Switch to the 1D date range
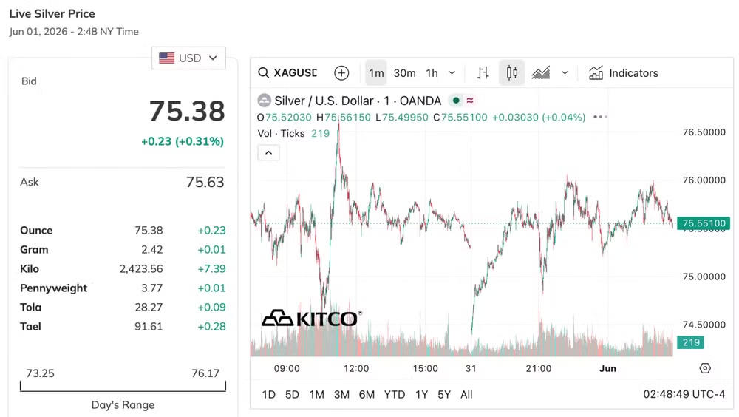This screenshot has width=739, height=417. pyautogui.click(x=269, y=394)
